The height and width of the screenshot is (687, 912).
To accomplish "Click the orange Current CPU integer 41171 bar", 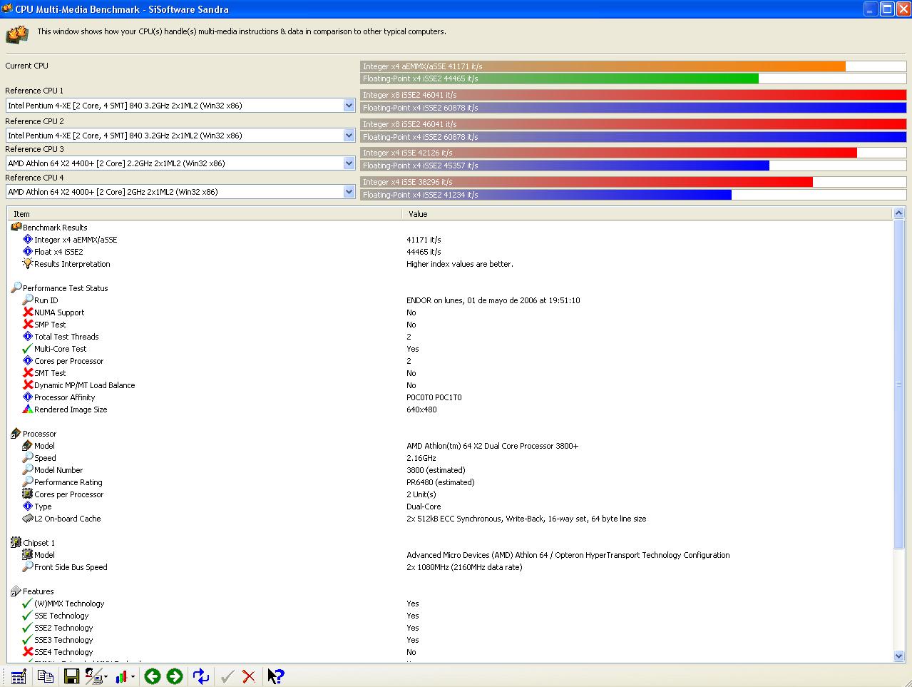I will click(x=603, y=66).
